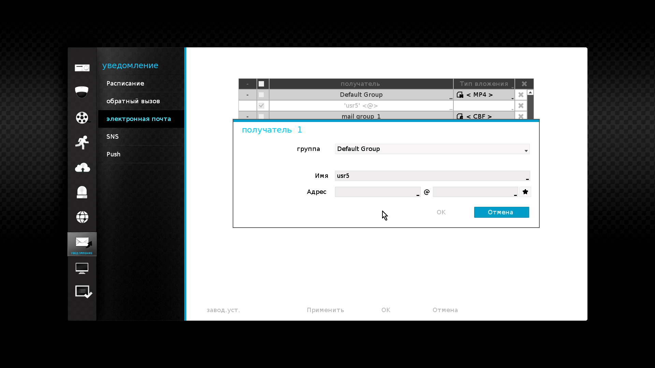
Task: Select the dome camera sidebar icon
Action: [x=82, y=92]
